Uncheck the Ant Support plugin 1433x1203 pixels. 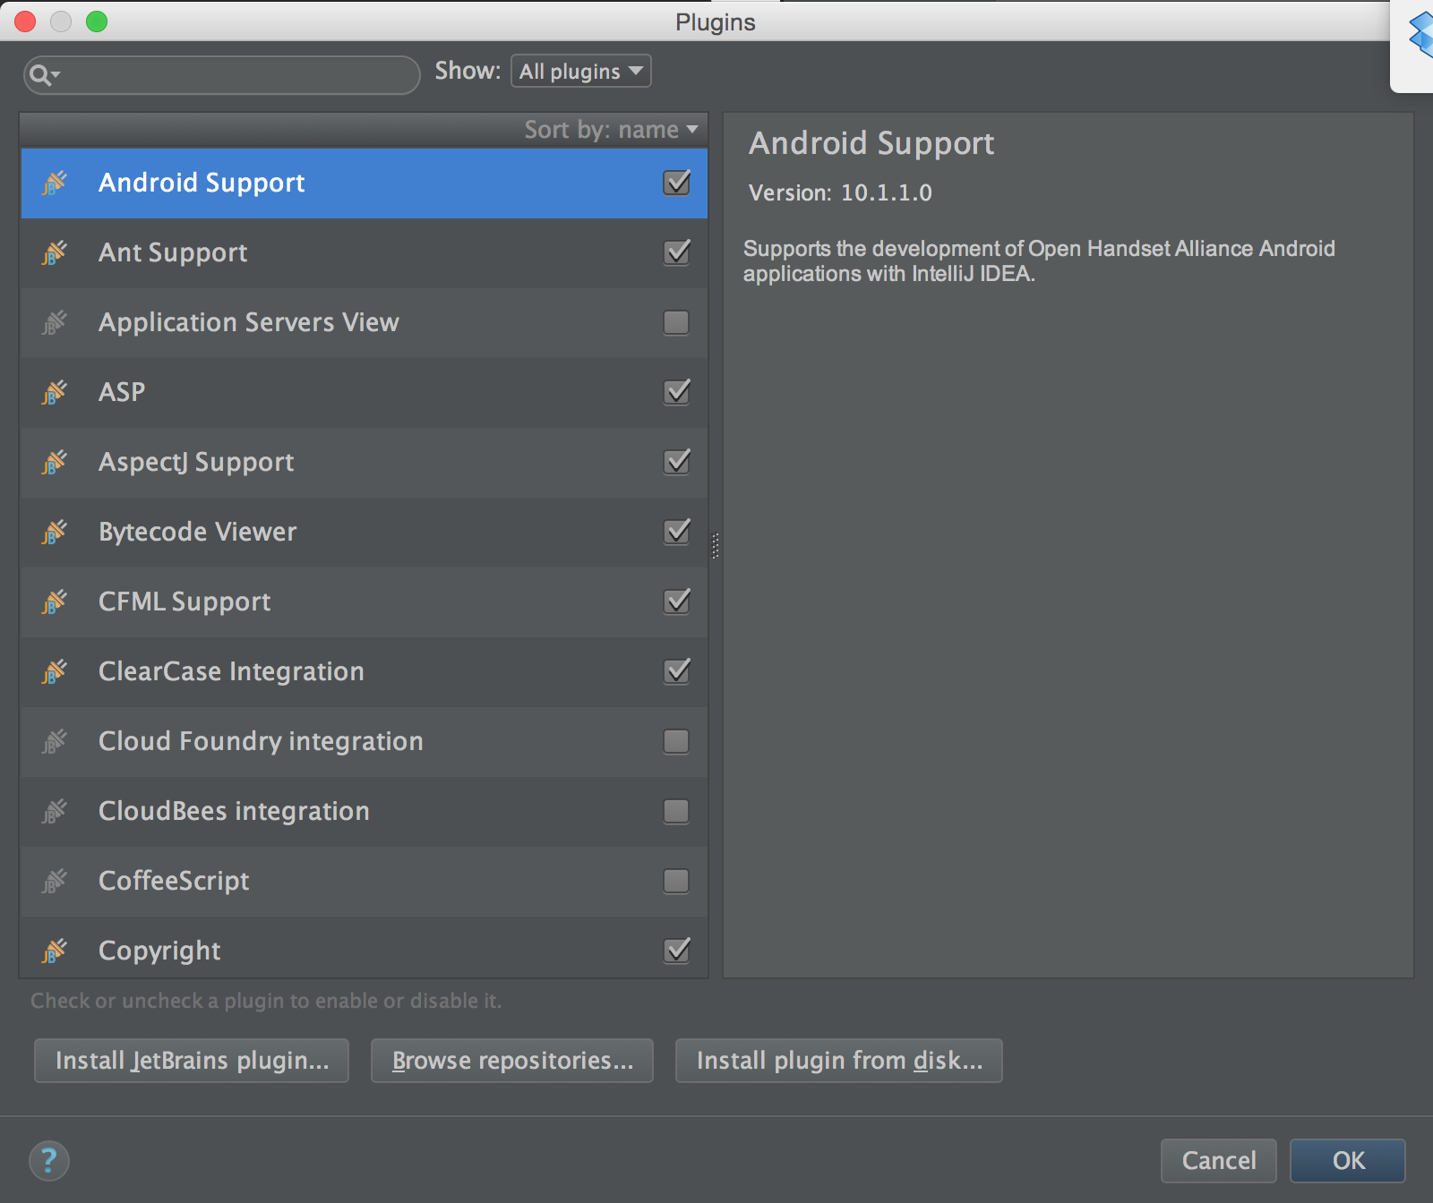[x=676, y=252]
